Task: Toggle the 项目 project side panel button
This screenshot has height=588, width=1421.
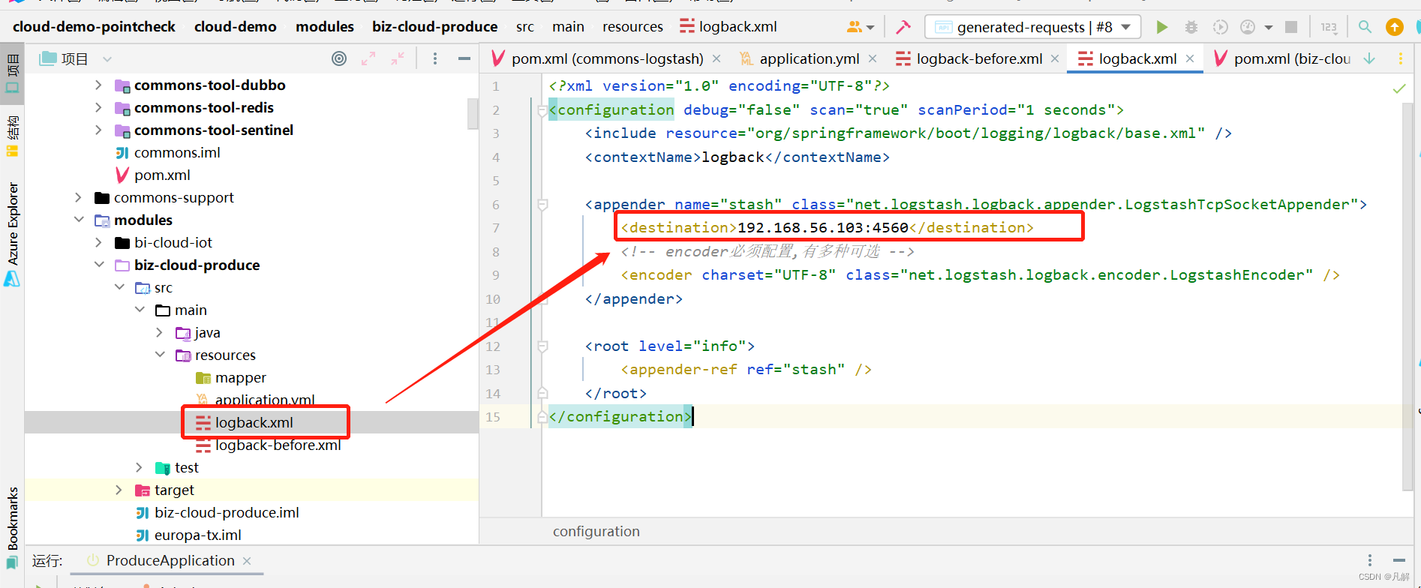Action: pos(12,73)
